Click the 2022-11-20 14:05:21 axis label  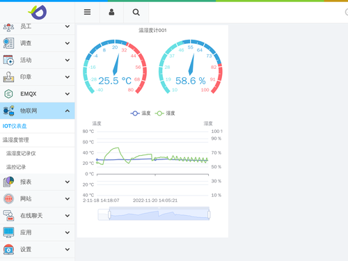click(155, 200)
